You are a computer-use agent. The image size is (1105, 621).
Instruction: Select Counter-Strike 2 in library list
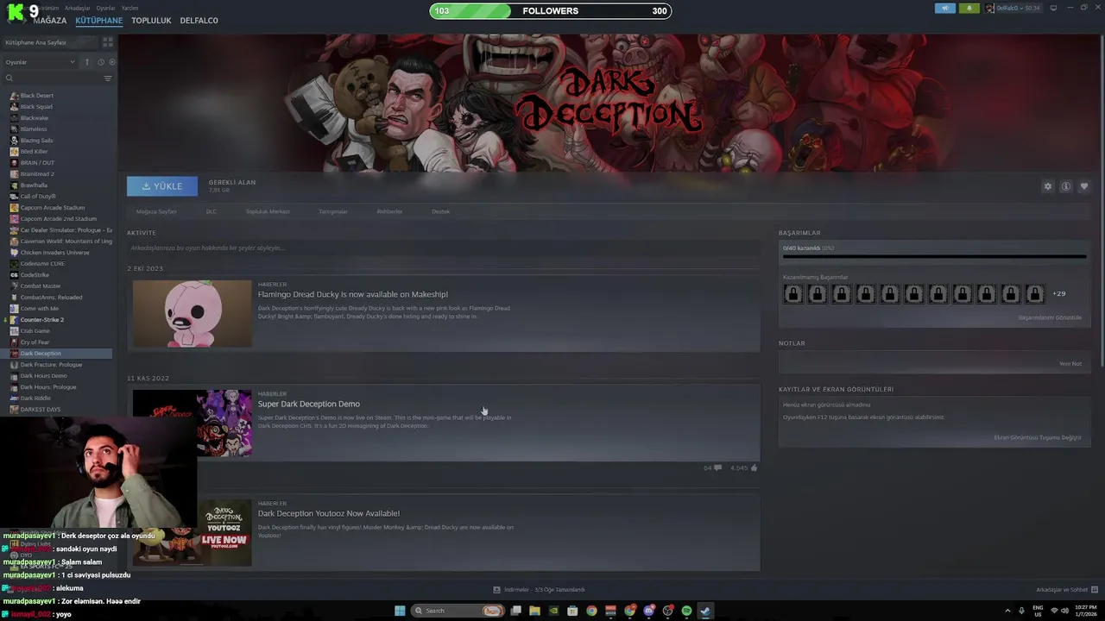(x=42, y=320)
